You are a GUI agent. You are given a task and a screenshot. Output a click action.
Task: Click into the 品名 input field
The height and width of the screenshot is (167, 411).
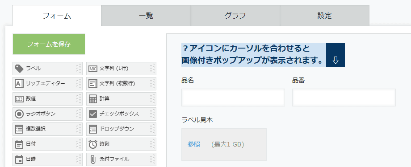233,98
